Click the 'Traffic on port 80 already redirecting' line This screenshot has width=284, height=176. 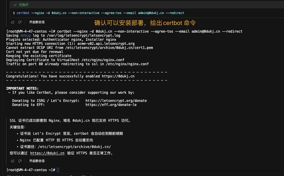pyautogui.click(x=77, y=64)
